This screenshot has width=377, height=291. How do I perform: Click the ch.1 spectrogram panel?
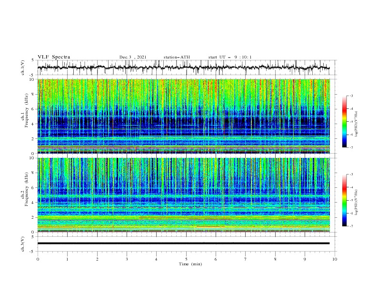(x=183, y=116)
